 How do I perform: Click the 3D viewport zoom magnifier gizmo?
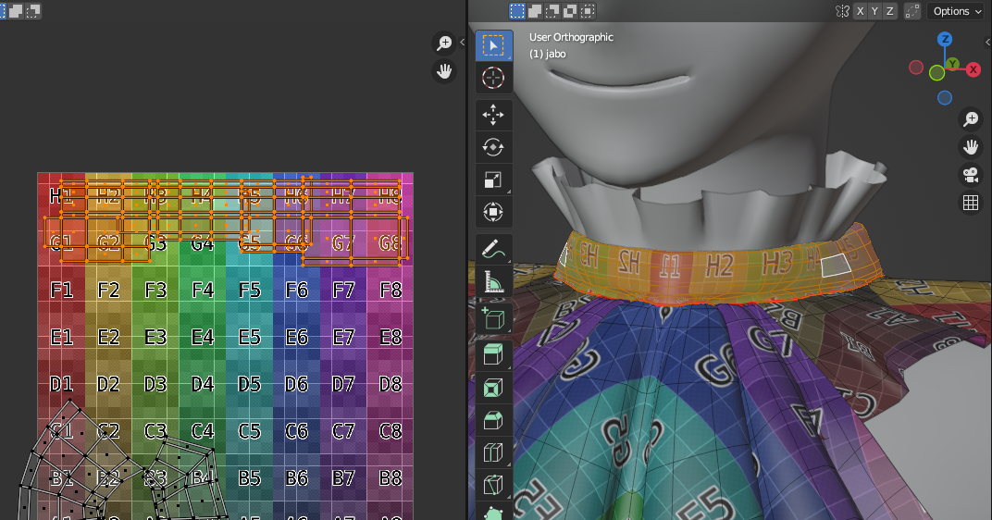click(971, 118)
